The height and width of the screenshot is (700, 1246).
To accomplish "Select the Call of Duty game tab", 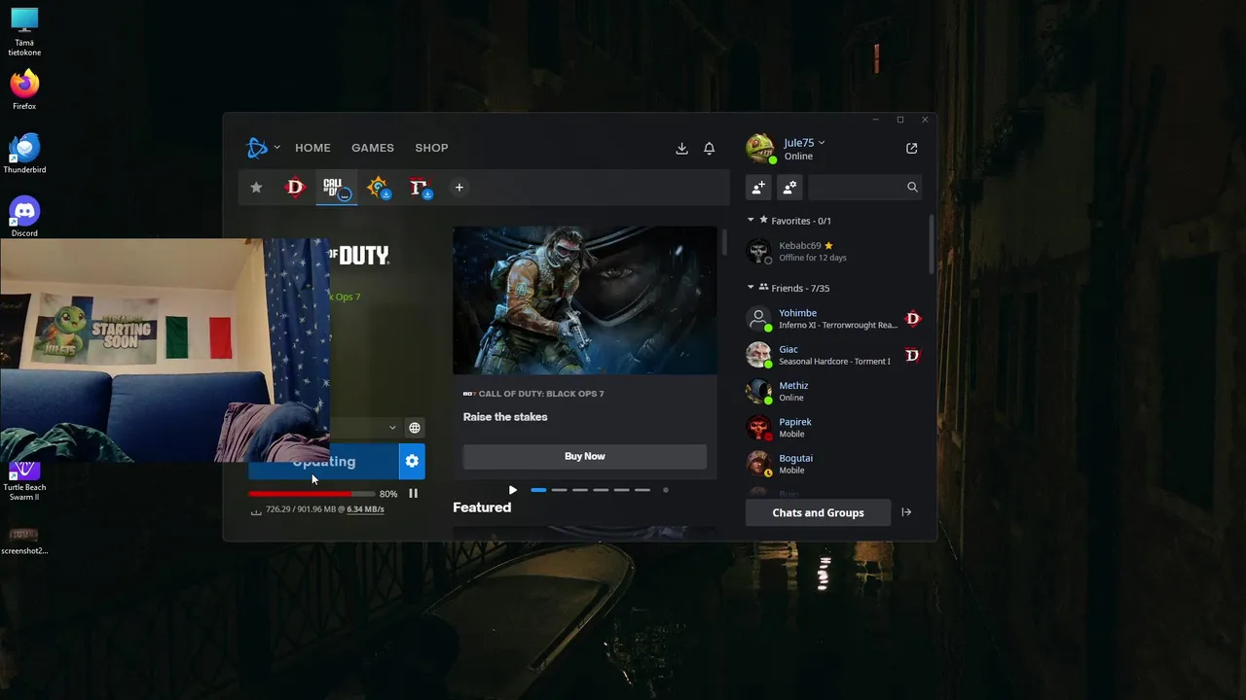I will [336, 187].
